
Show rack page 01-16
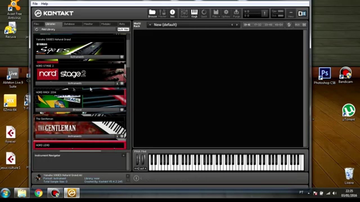click(x=247, y=25)
